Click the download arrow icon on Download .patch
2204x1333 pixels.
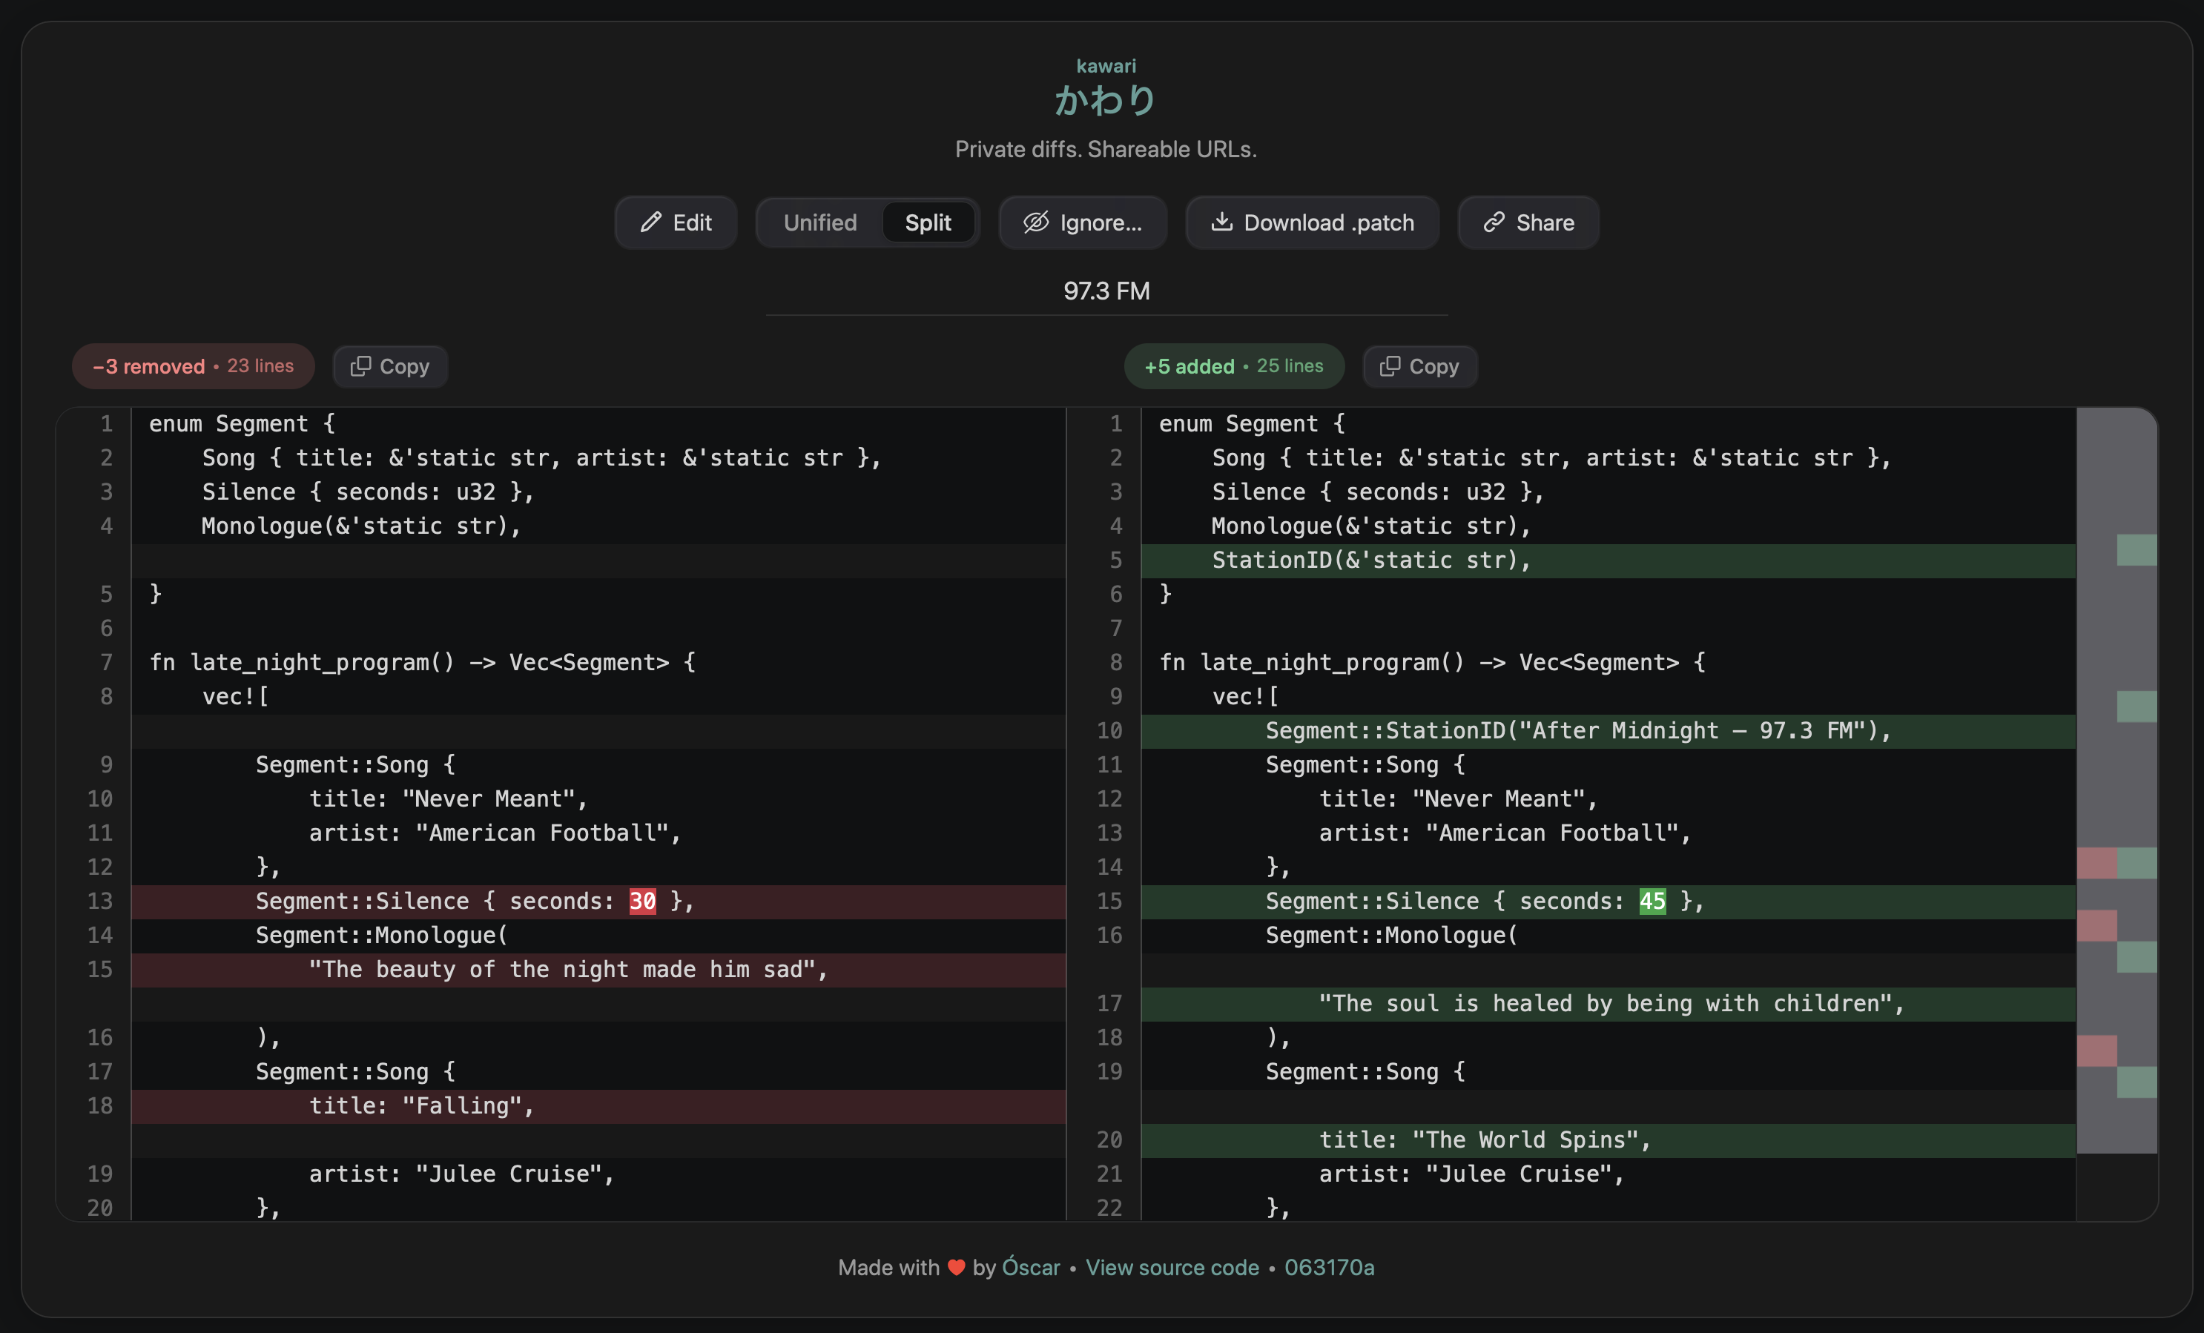[x=1222, y=222]
